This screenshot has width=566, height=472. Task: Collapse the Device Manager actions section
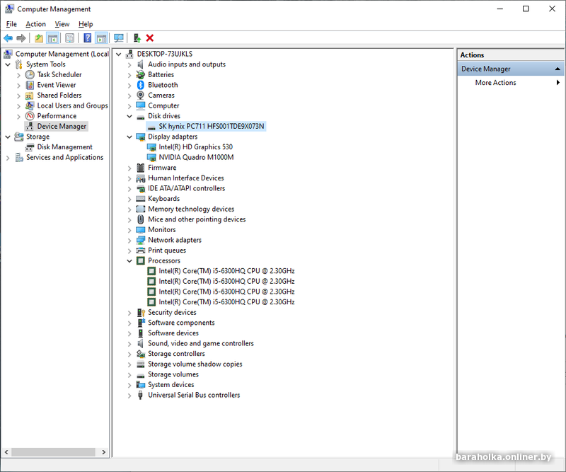(x=558, y=69)
